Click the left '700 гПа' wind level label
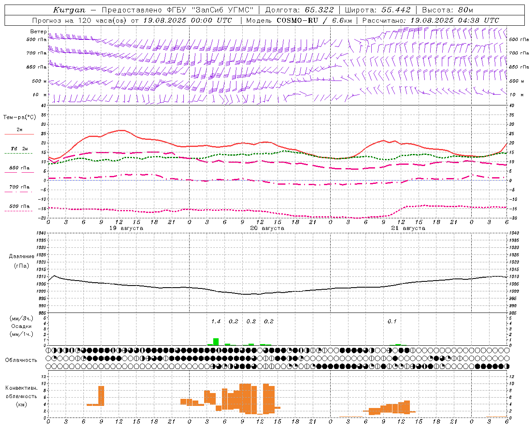This screenshot has height=425, width=531. point(37,53)
